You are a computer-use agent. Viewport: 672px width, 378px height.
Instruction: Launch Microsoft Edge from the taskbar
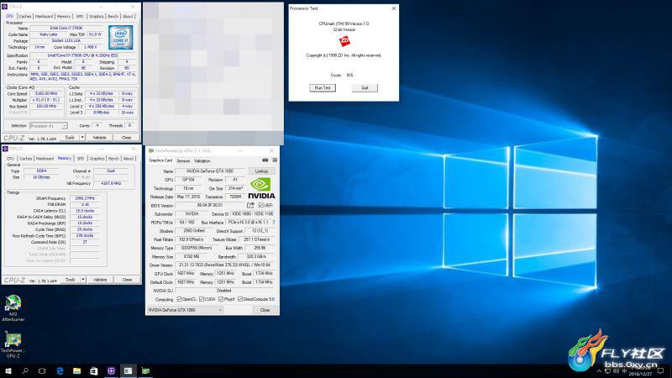click(60, 370)
